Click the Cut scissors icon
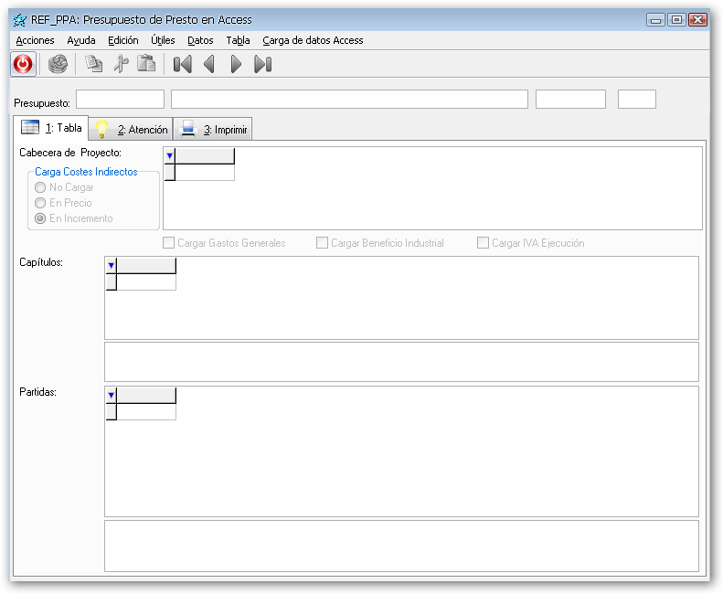Viewport: 723px width, 594px height. pyautogui.click(x=121, y=64)
